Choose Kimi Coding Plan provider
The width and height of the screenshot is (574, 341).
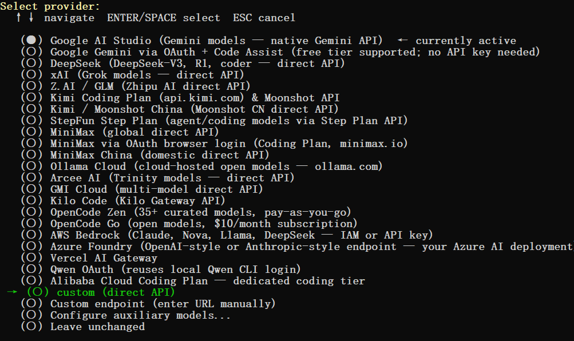tap(180, 98)
